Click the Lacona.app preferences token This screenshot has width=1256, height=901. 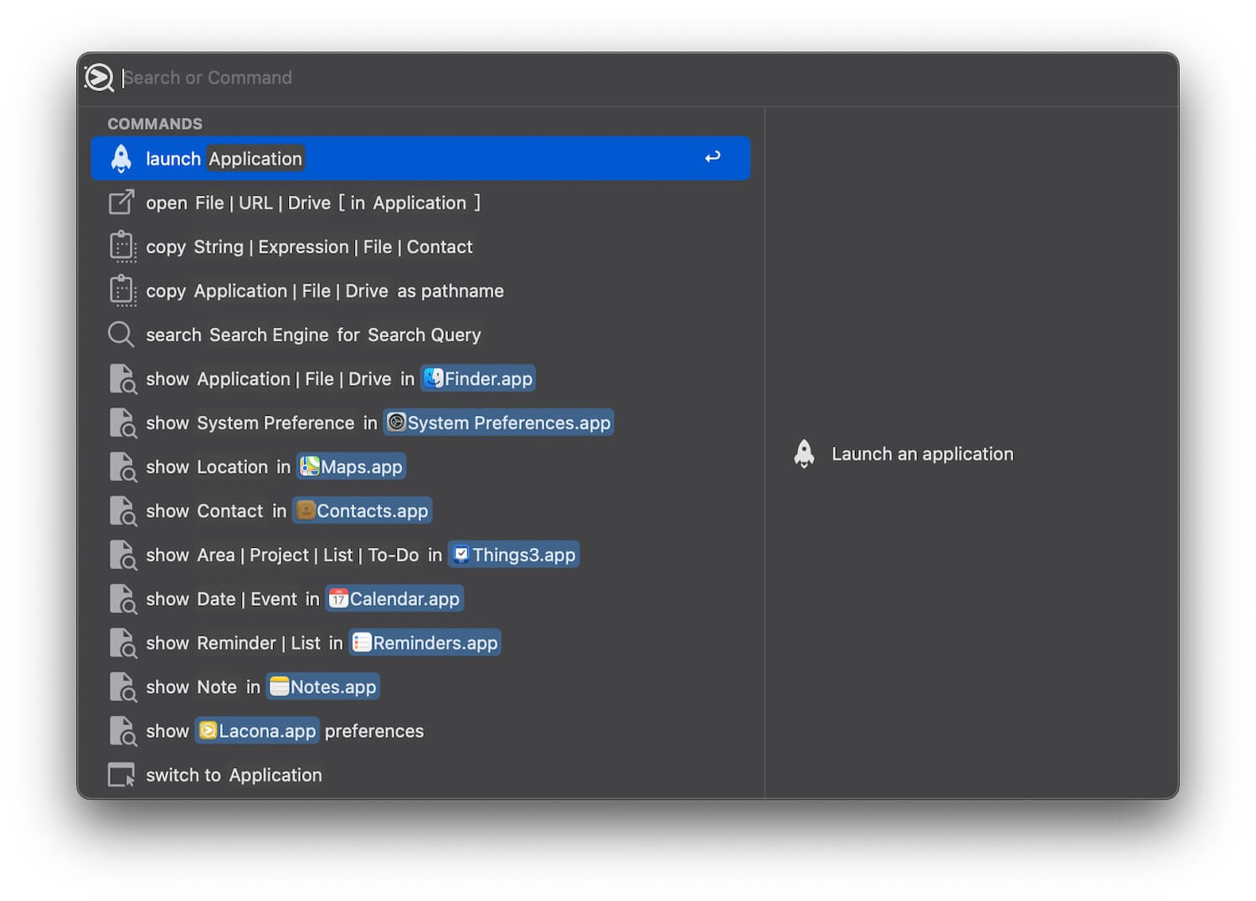tap(258, 731)
